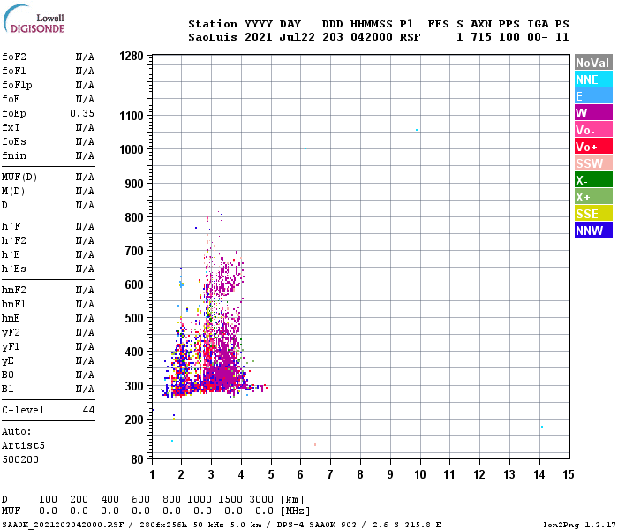Click the foF1p parameter label
Image resolution: width=618 pixels, height=530 pixels.
click(17, 85)
